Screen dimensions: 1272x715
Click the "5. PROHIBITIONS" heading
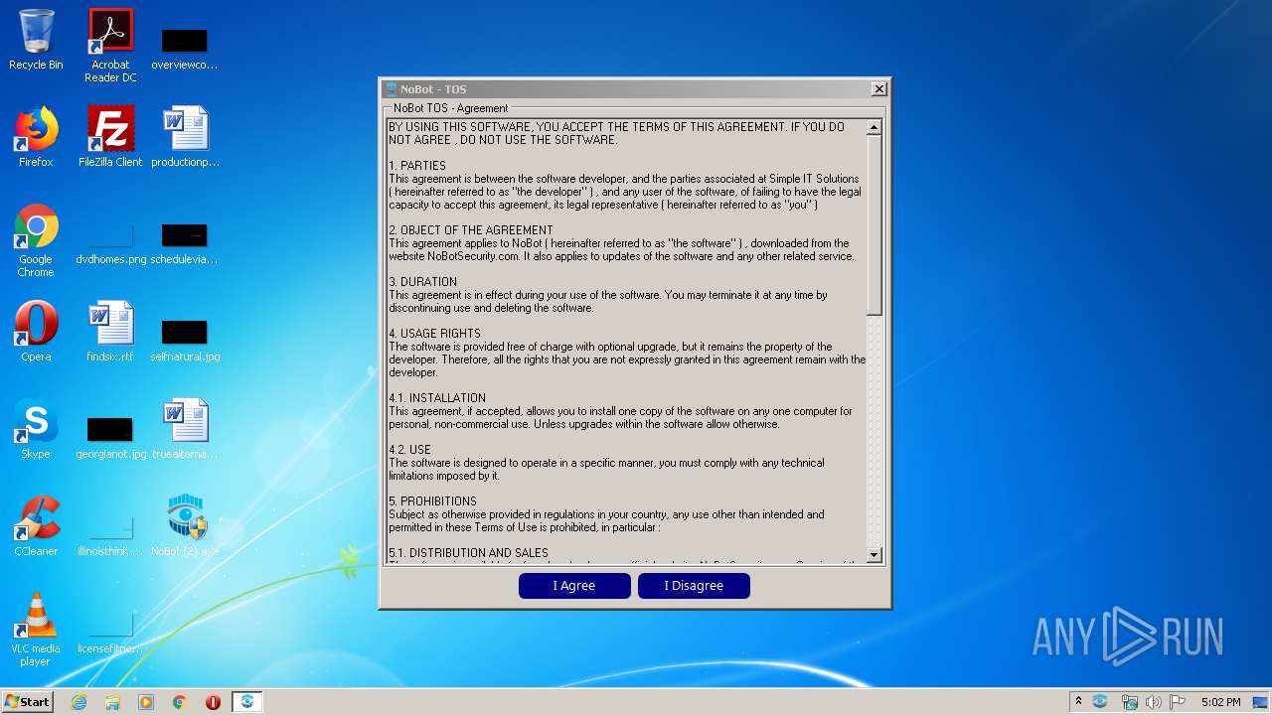click(x=432, y=501)
